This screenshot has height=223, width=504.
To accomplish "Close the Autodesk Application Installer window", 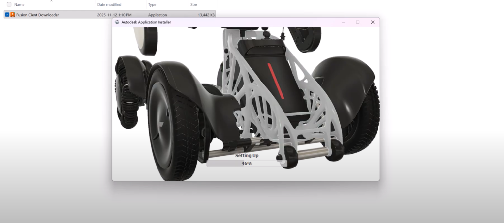I will 372,22.
